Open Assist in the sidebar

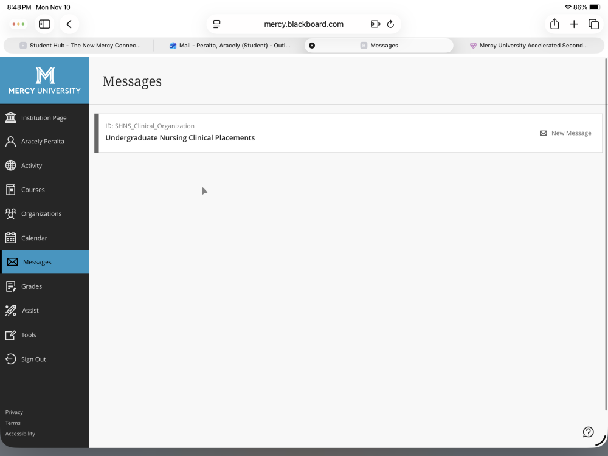coord(30,311)
